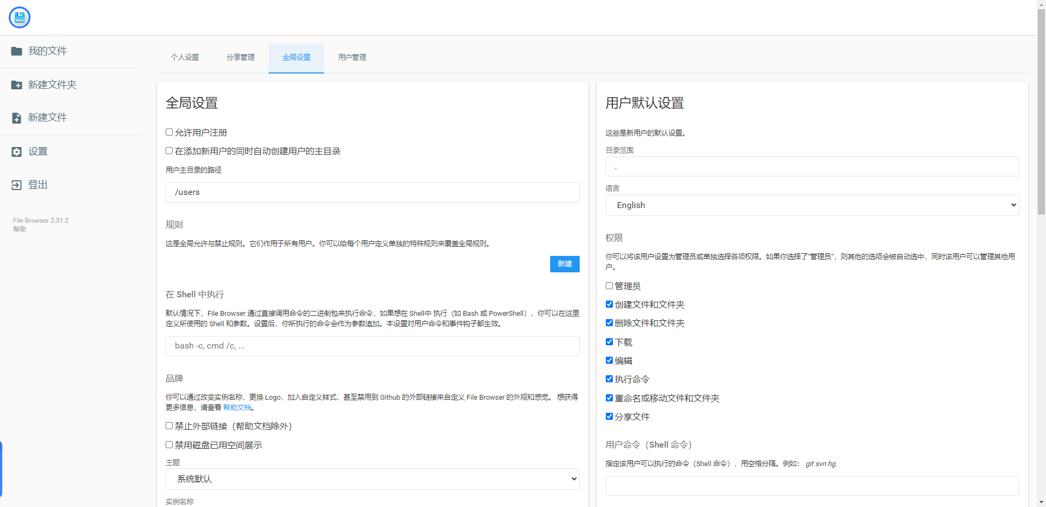Open the 帮助文档 link
The width and height of the screenshot is (1046, 507).
237,407
